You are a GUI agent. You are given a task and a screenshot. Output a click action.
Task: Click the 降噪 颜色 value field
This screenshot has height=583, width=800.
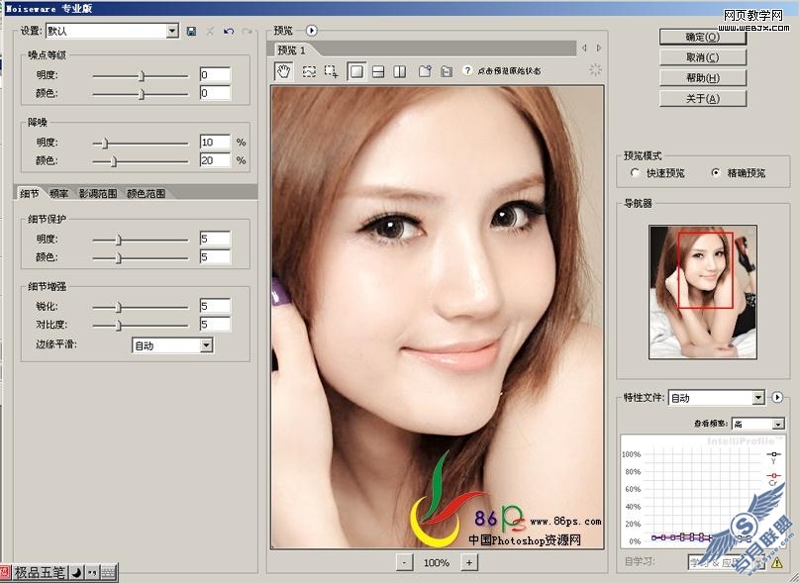tap(215, 160)
